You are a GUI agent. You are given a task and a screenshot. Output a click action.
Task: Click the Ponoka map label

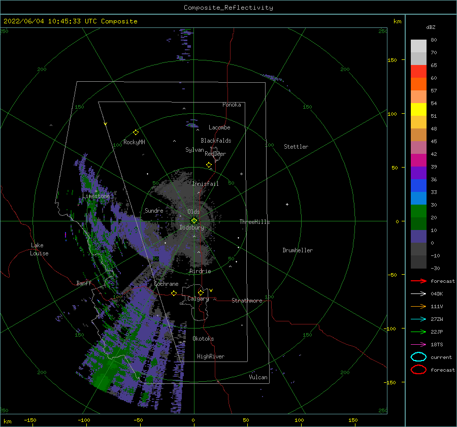(x=232, y=105)
